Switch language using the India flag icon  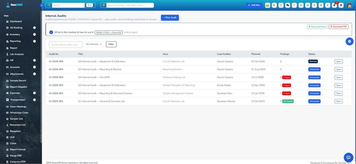point(268,5)
